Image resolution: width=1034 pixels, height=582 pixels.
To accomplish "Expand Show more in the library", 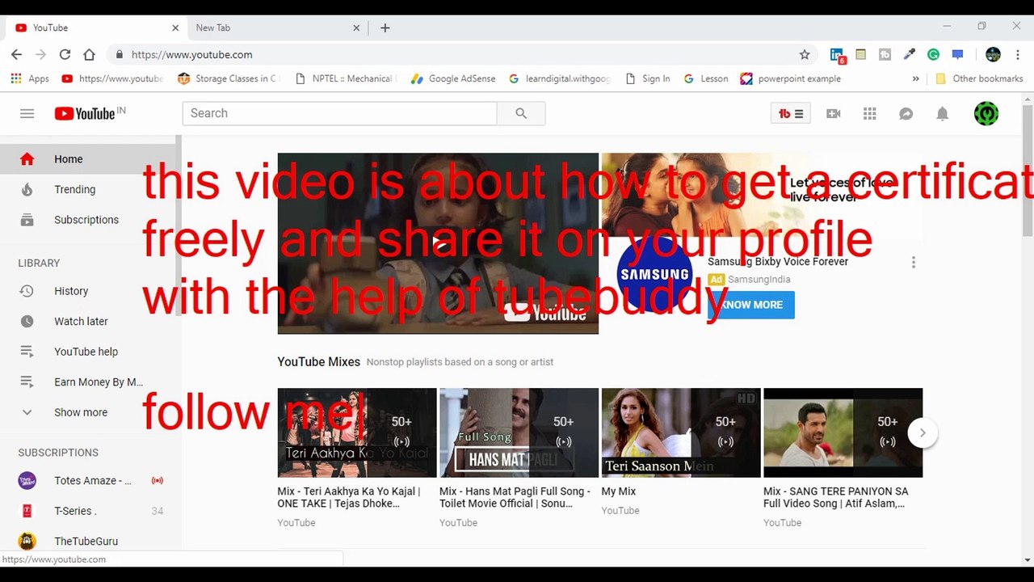I will click(x=88, y=412).
